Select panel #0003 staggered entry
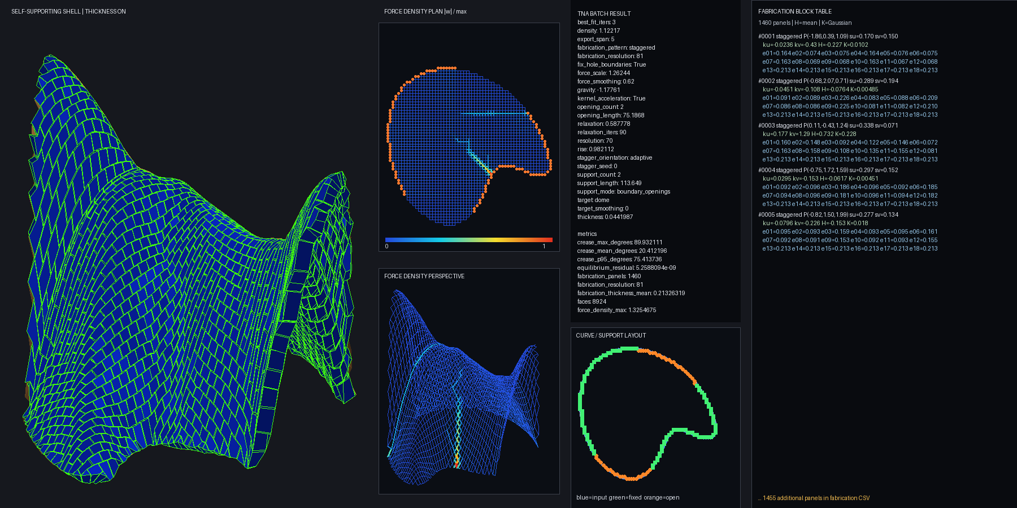Screen dimensions: 1017x508 tap(847, 142)
